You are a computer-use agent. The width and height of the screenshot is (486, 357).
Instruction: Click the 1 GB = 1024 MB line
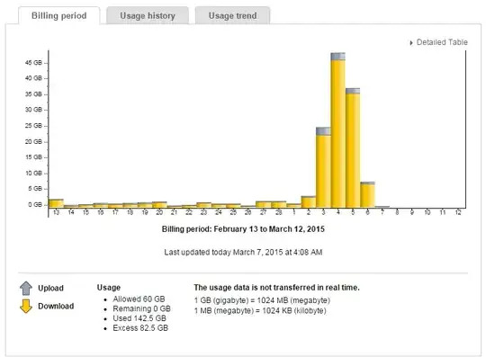tap(262, 300)
